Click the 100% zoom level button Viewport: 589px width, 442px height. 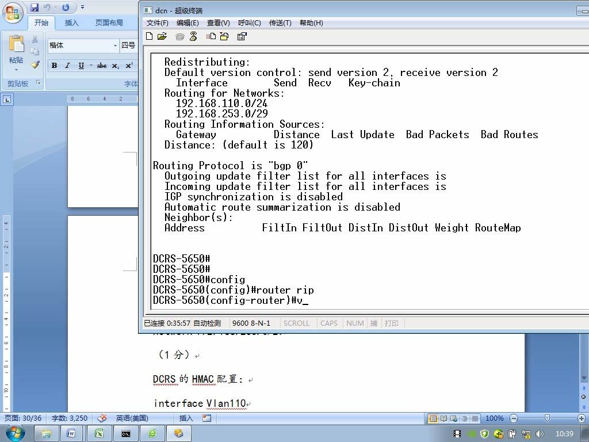pyautogui.click(x=494, y=418)
